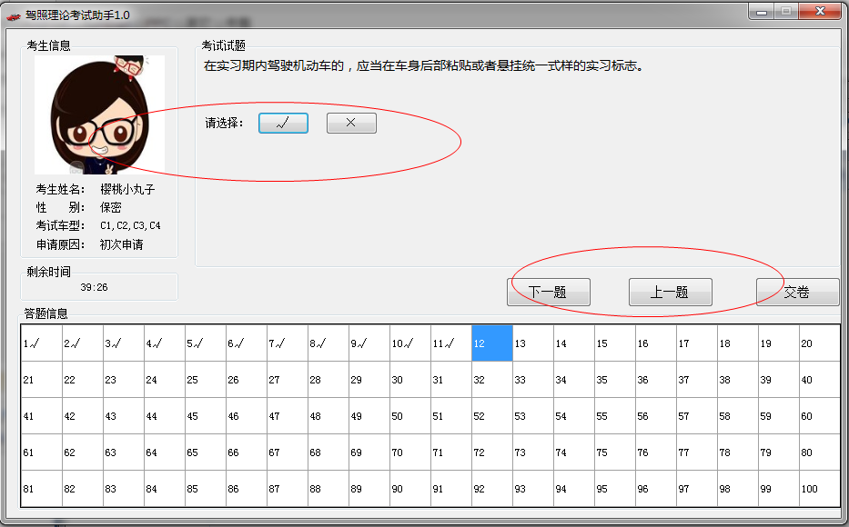Select answered question 9 cell
The width and height of the screenshot is (849, 527).
pos(369,343)
